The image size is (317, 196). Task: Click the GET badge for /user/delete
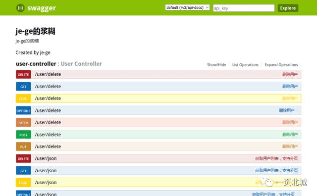(23, 87)
